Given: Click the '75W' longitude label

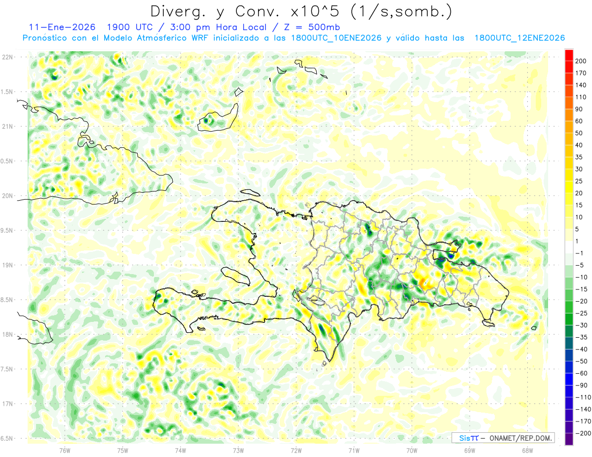Looking at the screenshot, I should coord(123,450).
